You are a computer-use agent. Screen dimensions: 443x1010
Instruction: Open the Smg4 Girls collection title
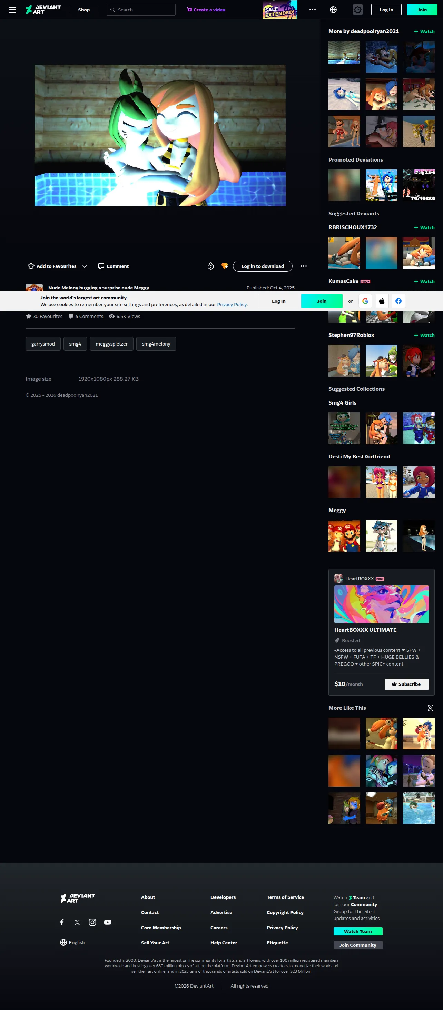pyautogui.click(x=342, y=403)
